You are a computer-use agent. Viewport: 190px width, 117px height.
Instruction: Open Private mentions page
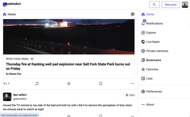click(x=157, y=51)
